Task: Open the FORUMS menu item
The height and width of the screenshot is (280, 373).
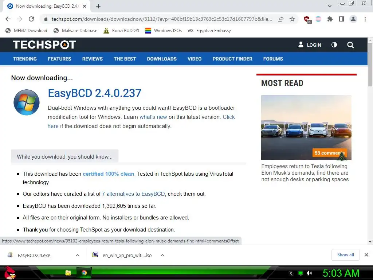Action: [273, 59]
